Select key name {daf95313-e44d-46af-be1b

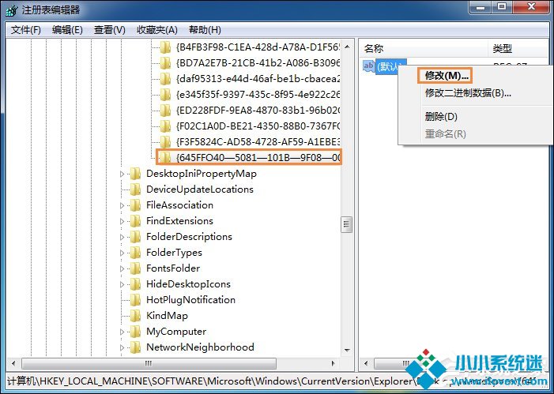coord(258,79)
